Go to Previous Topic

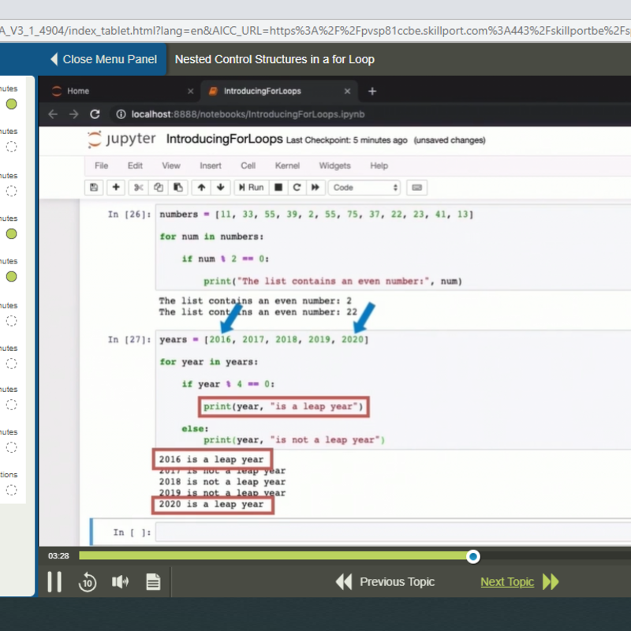[386, 582]
